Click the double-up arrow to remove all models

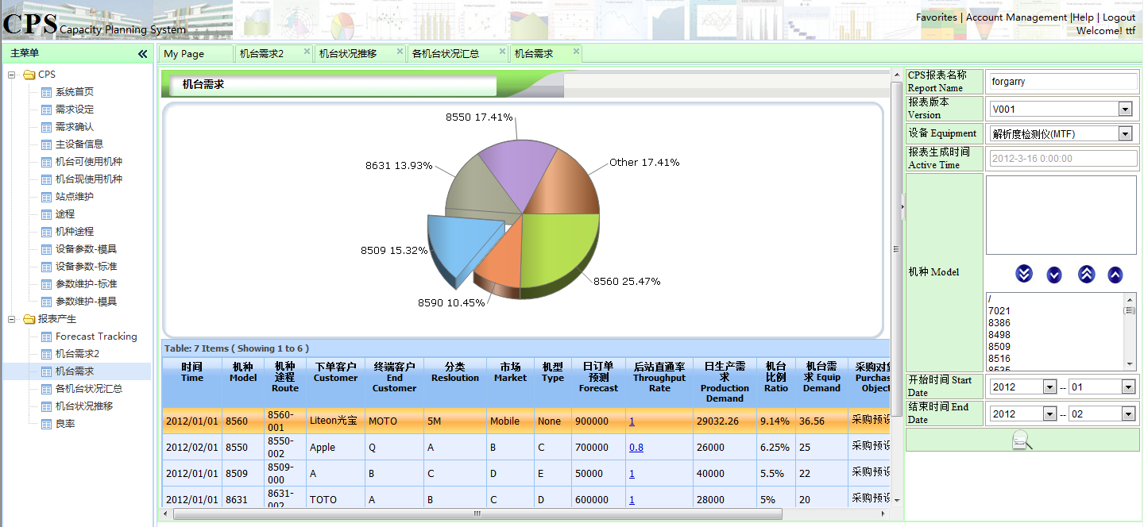(x=1085, y=274)
